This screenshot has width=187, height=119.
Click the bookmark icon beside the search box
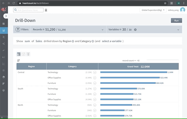46,10
